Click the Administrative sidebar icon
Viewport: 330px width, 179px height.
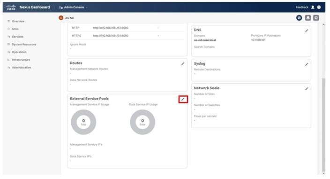(x=8, y=68)
